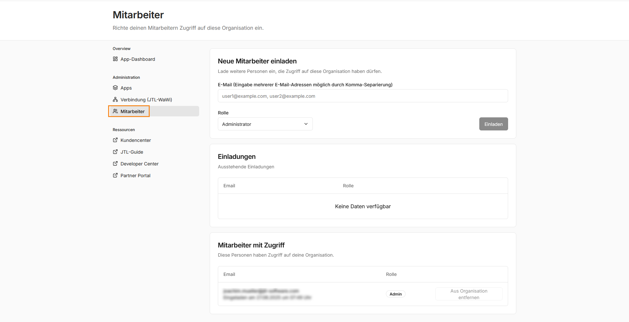Select Verbindung (JTL-WaWi) menu item

(146, 100)
